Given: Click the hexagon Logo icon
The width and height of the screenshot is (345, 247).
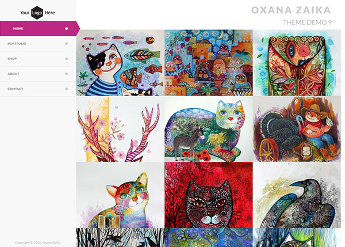Looking at the screenshot, I should (37, 13).
